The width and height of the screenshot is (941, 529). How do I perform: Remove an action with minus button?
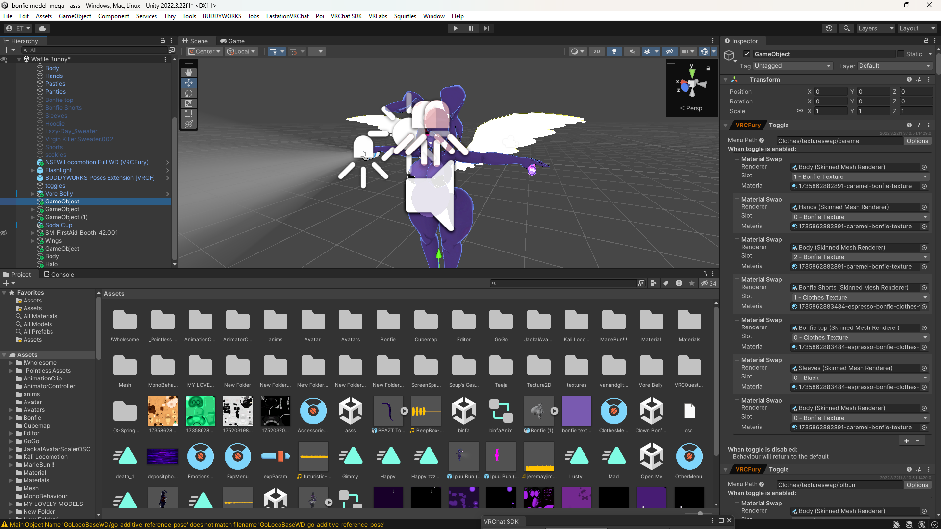[917, 441]
